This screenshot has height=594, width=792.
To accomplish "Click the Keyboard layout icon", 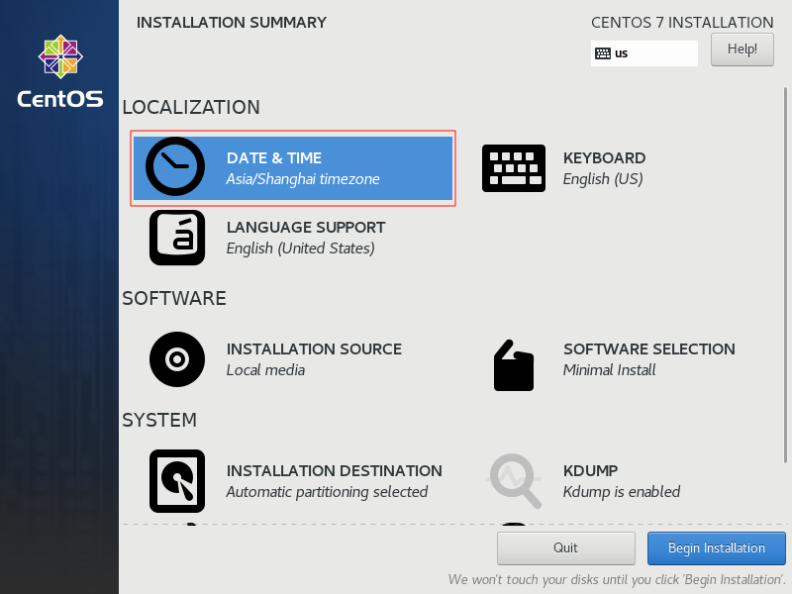I will [514, 168].
